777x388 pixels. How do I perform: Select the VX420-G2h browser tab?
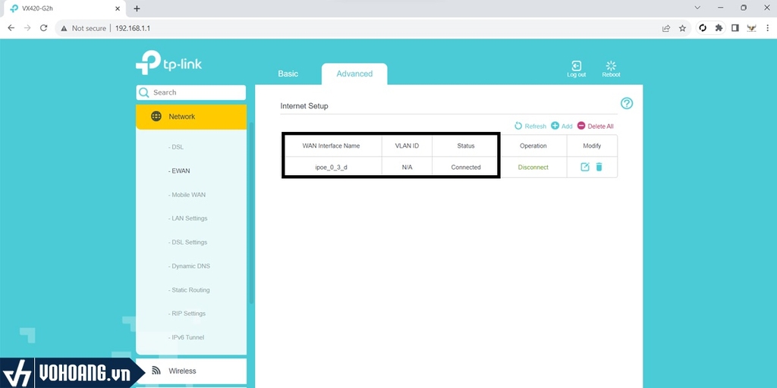coord(65,8)
